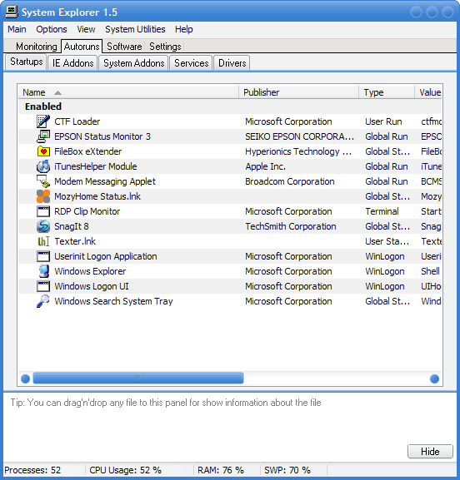The image size is (460, 480).
Task: Select the iTunesHelper Module entry
Action: coord(96,166)
